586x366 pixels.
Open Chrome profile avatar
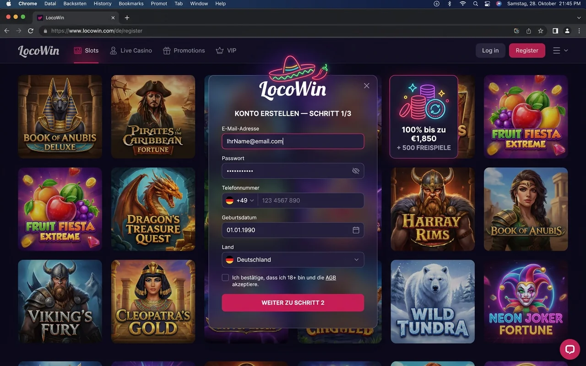pyautogui.click(x=567, y=31)
